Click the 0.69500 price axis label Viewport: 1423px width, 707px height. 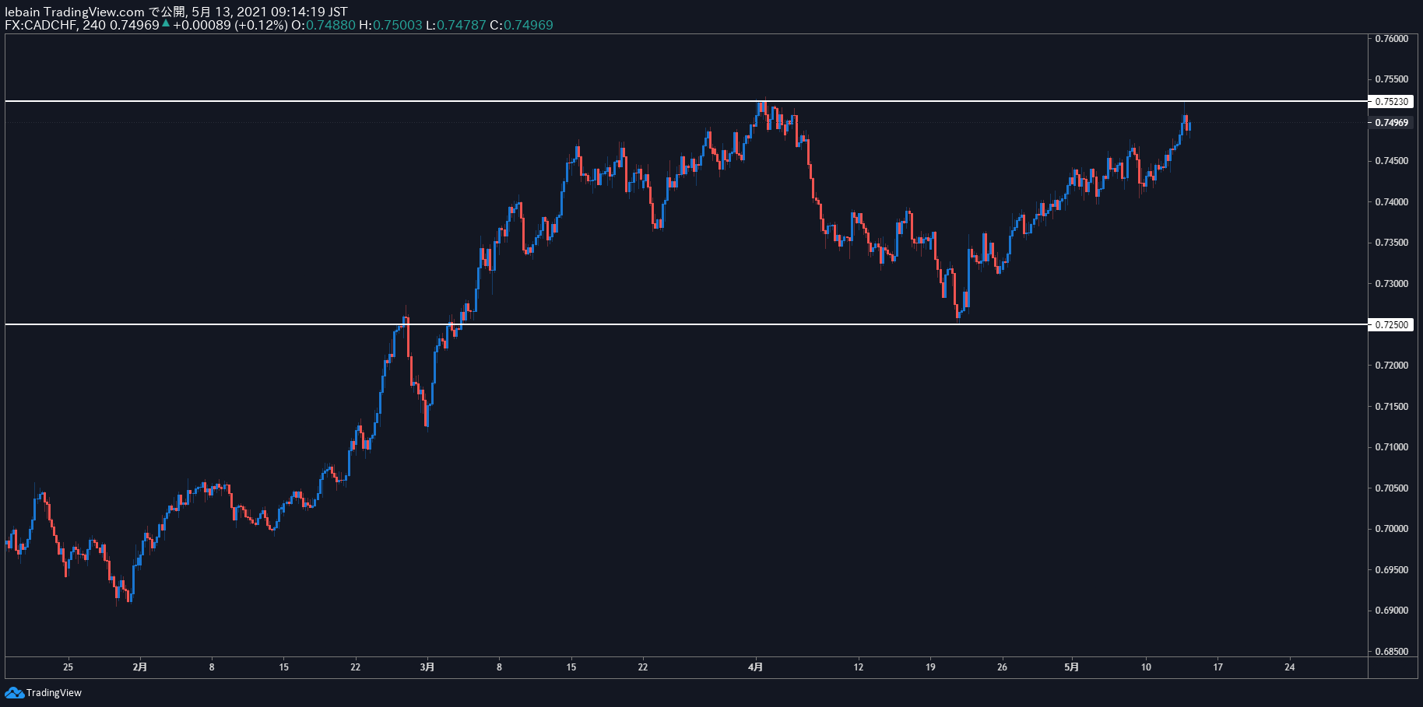pyautogui.click(x=1392, y=570)
